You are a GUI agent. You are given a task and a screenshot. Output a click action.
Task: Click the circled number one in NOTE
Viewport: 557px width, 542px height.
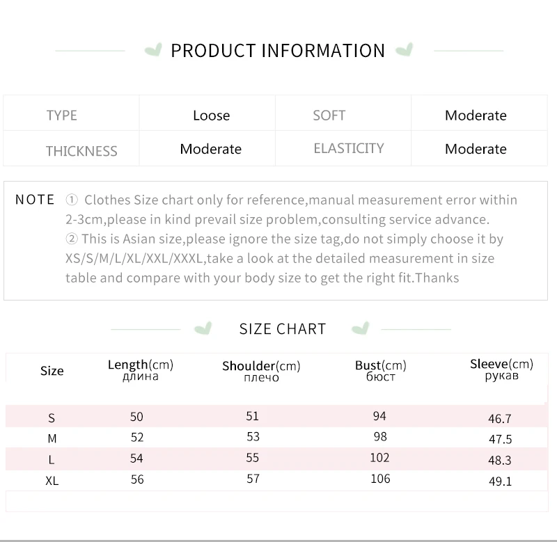(x=72, y=200)
